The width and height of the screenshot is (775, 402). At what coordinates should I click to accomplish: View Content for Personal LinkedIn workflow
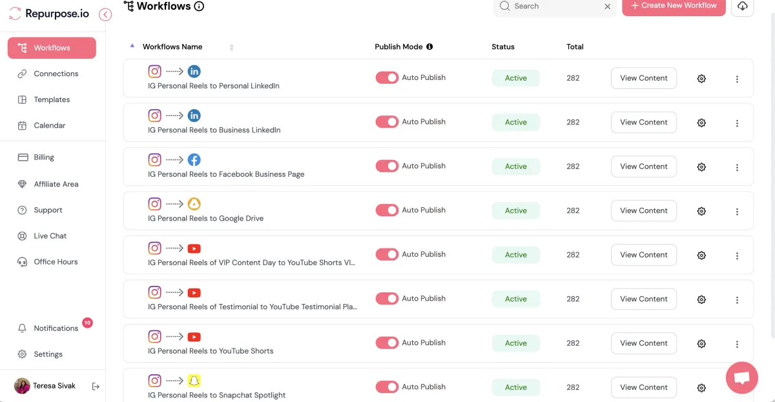tap(644, 78)
